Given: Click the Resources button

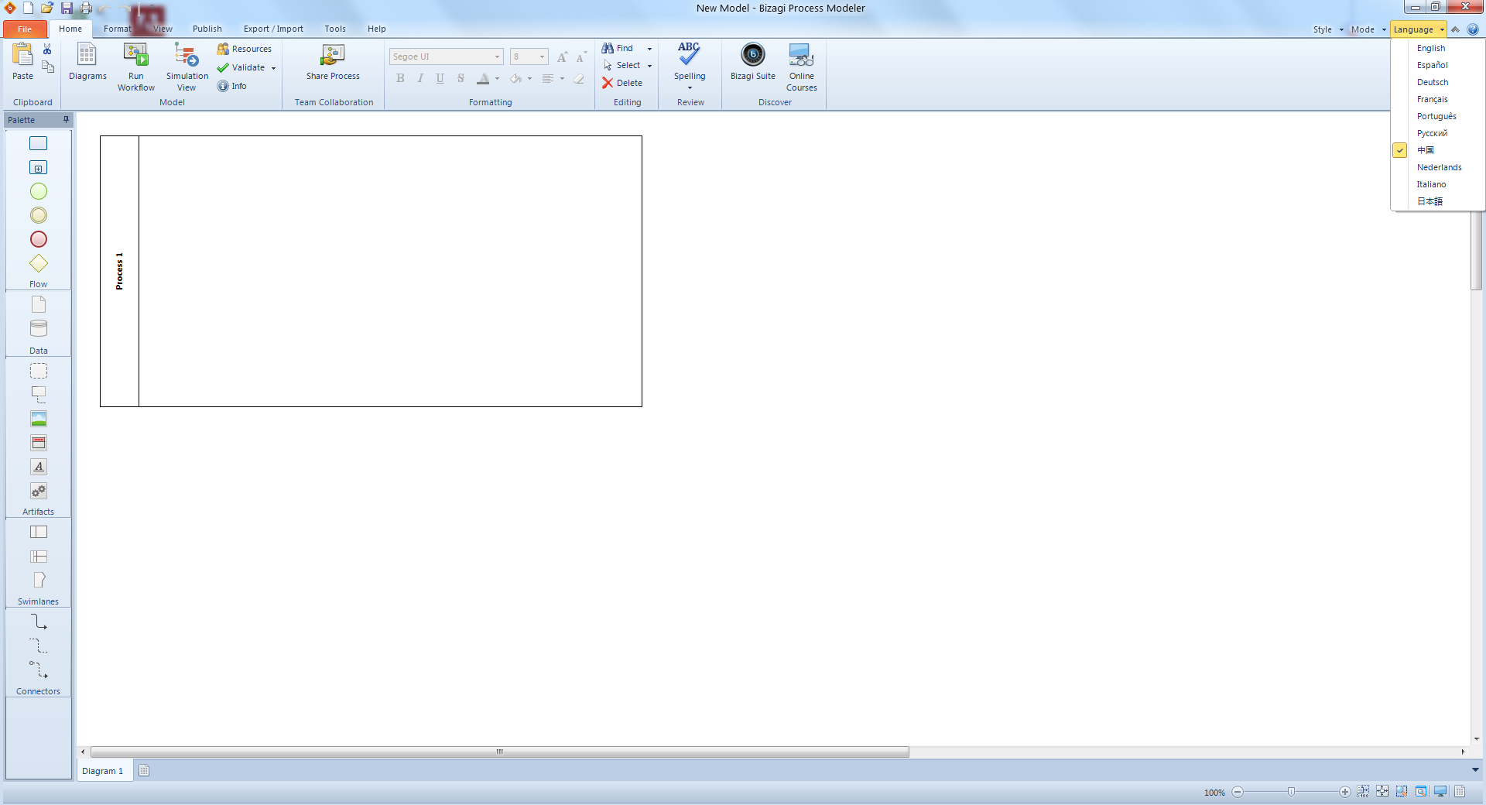Looking at the screenshot, I should point(245,49).
